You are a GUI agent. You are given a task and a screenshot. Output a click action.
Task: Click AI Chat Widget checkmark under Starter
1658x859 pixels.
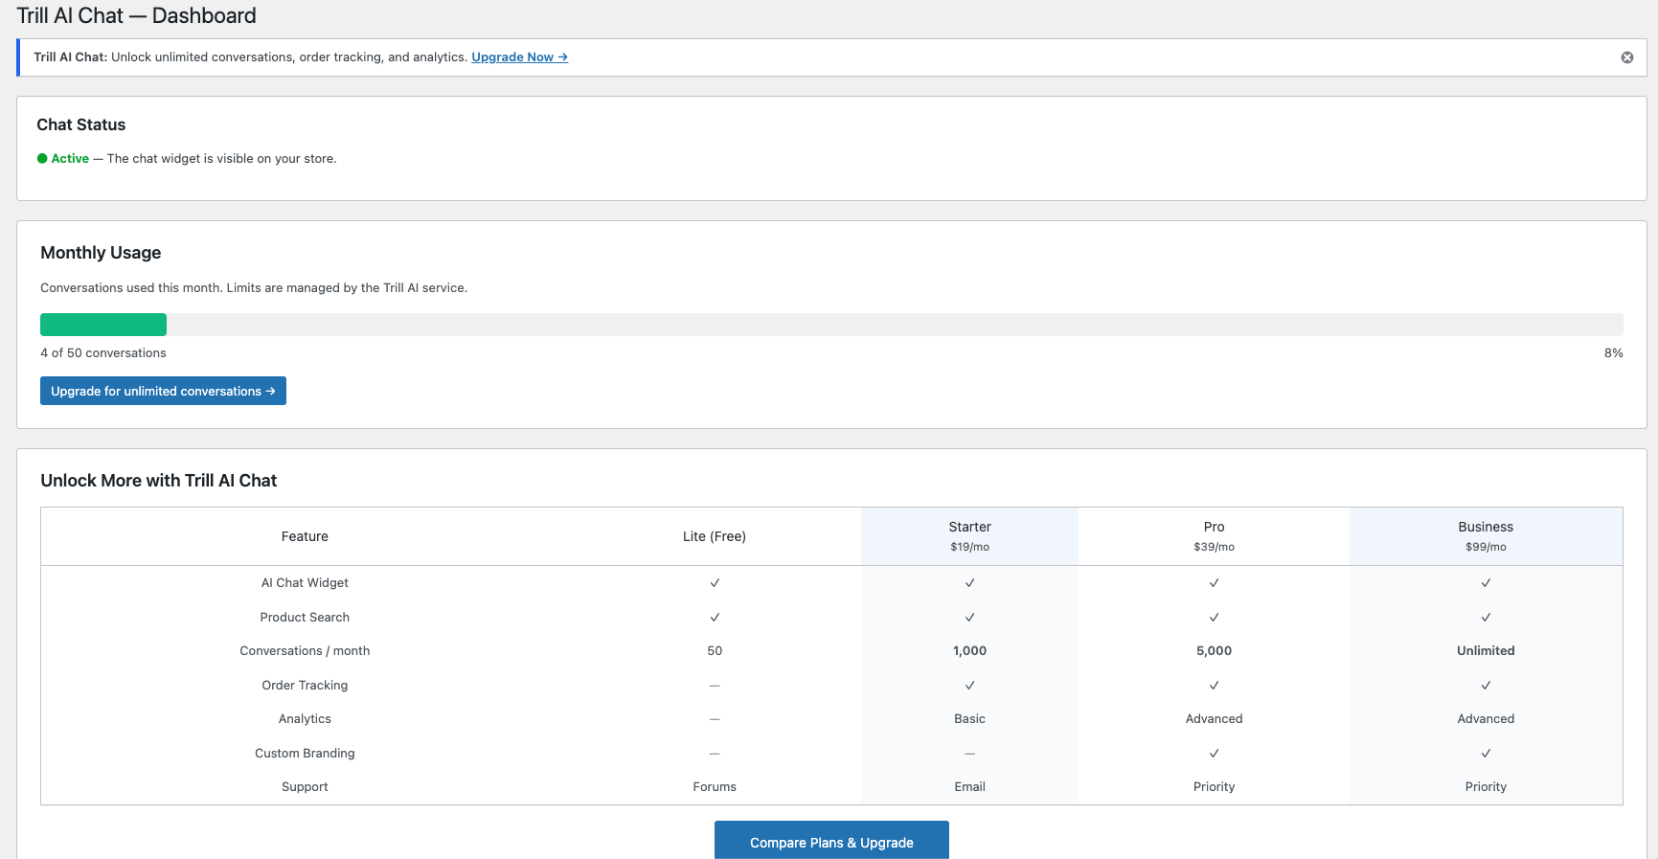tap(969, 583)
